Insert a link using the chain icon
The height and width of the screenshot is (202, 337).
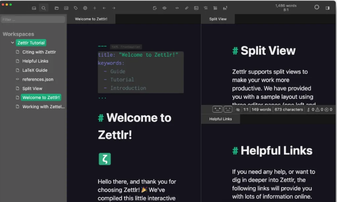(x=186, y=8)
